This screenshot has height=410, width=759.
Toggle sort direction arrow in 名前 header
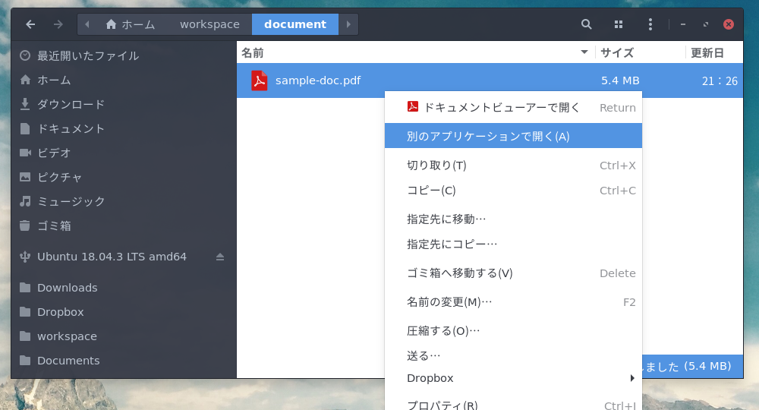[584, 52]
